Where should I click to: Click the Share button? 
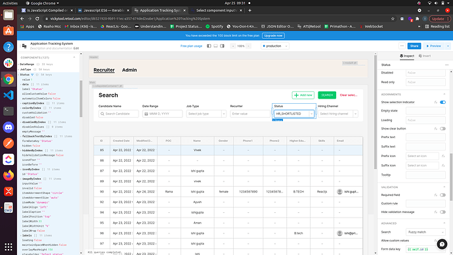point(414,46)
